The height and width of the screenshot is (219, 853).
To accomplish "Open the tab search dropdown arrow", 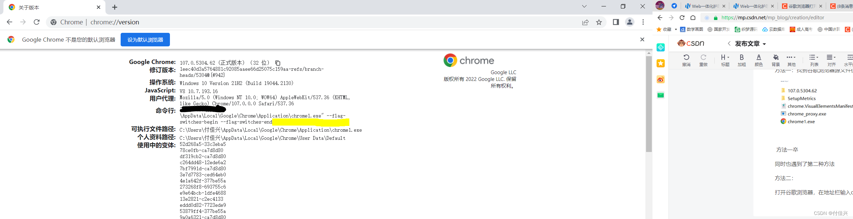I will (x=584, y=6).
